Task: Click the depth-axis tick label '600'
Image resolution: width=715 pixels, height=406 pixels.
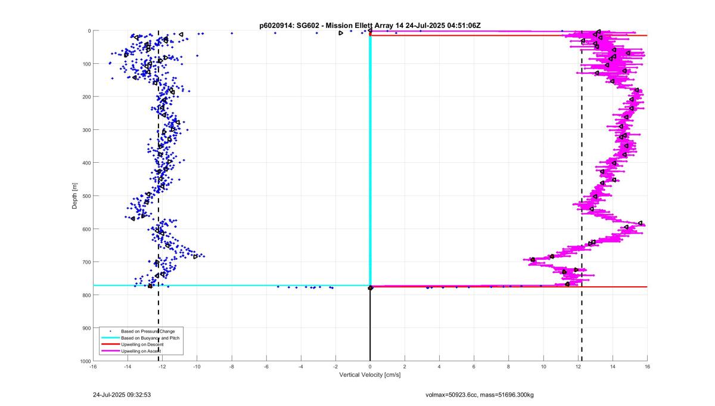Action: [86, 230]
